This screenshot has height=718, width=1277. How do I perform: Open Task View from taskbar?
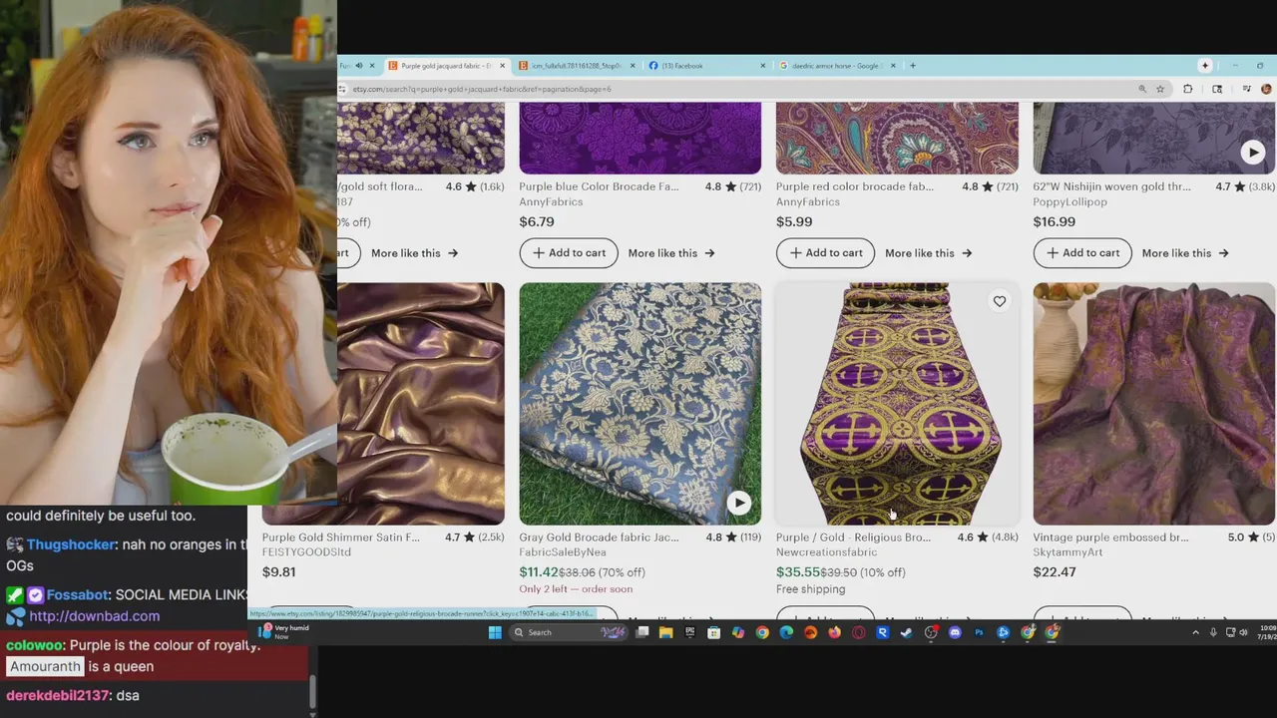tap(642, 632)
